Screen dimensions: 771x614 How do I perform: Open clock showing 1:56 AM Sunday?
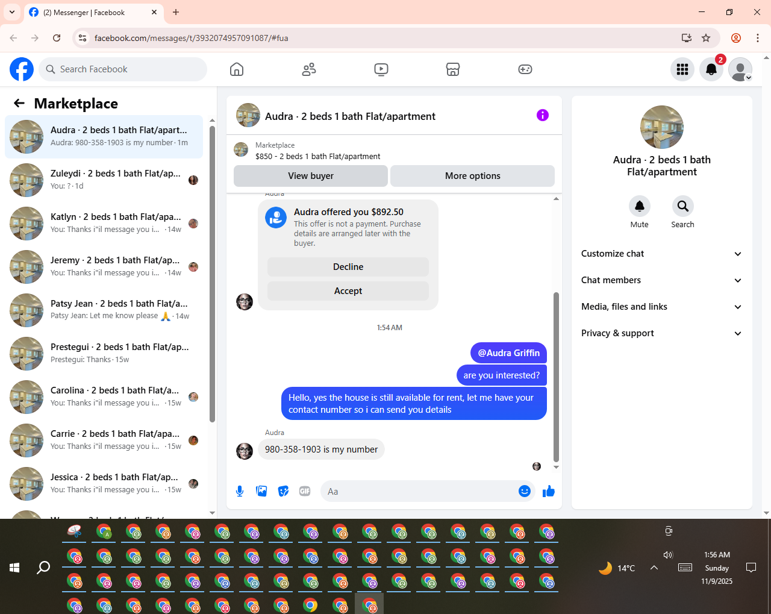click(x=717, y=568)
